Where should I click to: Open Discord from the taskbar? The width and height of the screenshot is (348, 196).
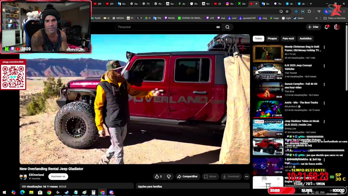(111, 192)
